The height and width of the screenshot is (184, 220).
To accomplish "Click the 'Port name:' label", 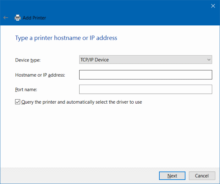I will pos(26,90).
